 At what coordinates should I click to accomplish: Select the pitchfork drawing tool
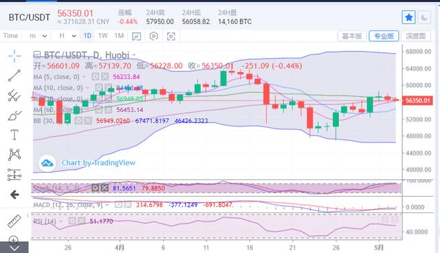coord(14,96)
